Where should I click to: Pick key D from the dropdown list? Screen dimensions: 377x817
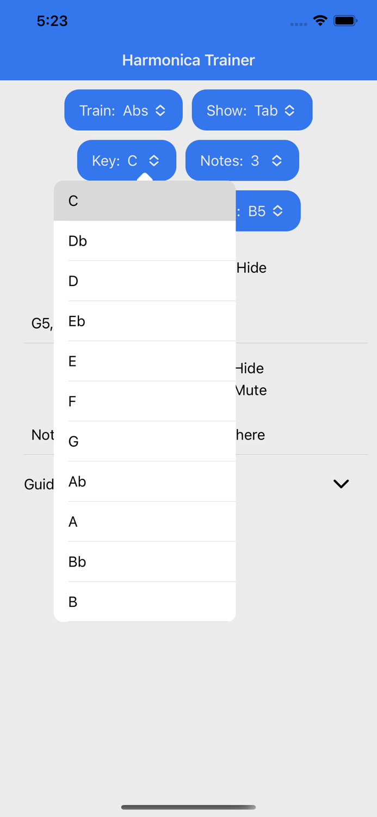click(144, 281)
